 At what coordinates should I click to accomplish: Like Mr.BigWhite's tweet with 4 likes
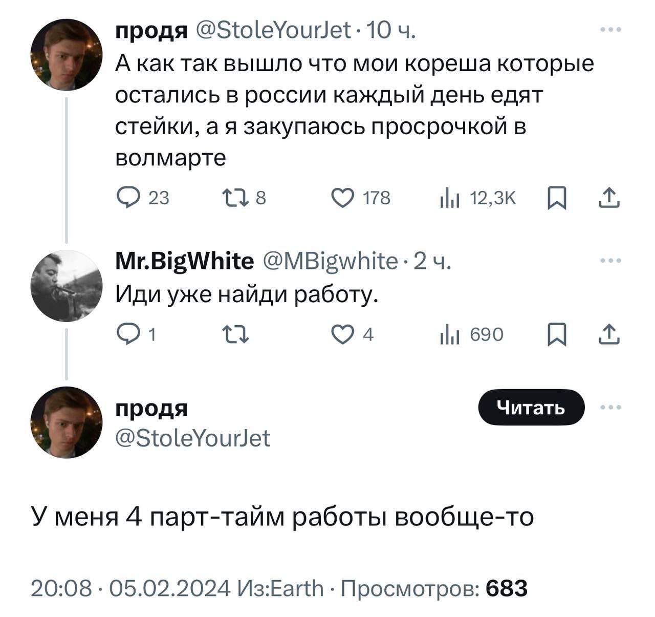pos(342,335)
